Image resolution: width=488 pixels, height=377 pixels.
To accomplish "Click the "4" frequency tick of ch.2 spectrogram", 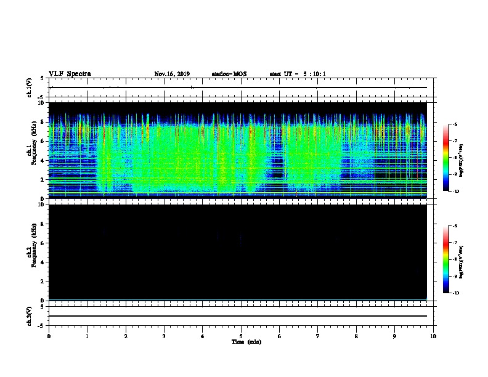I will 43,262.
